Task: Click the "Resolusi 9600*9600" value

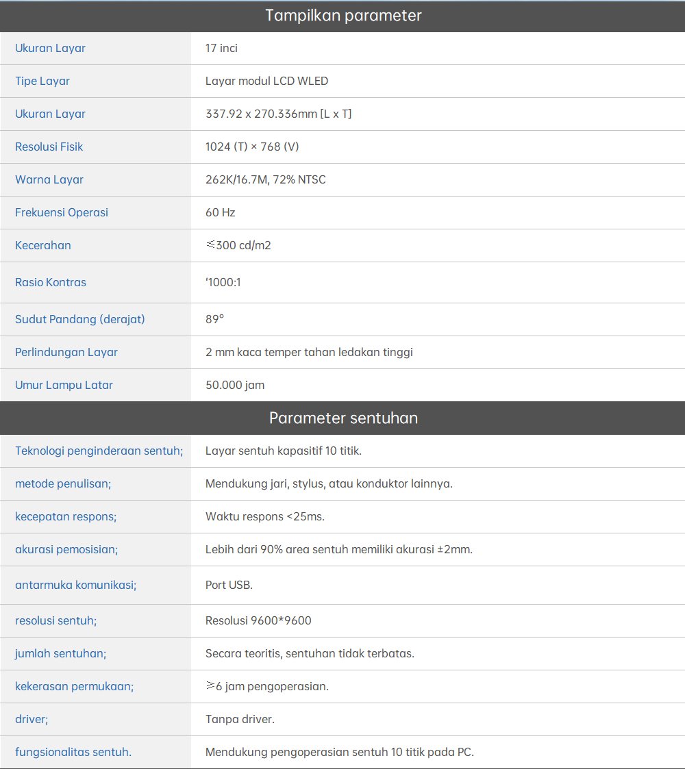Action: point(258,620)
